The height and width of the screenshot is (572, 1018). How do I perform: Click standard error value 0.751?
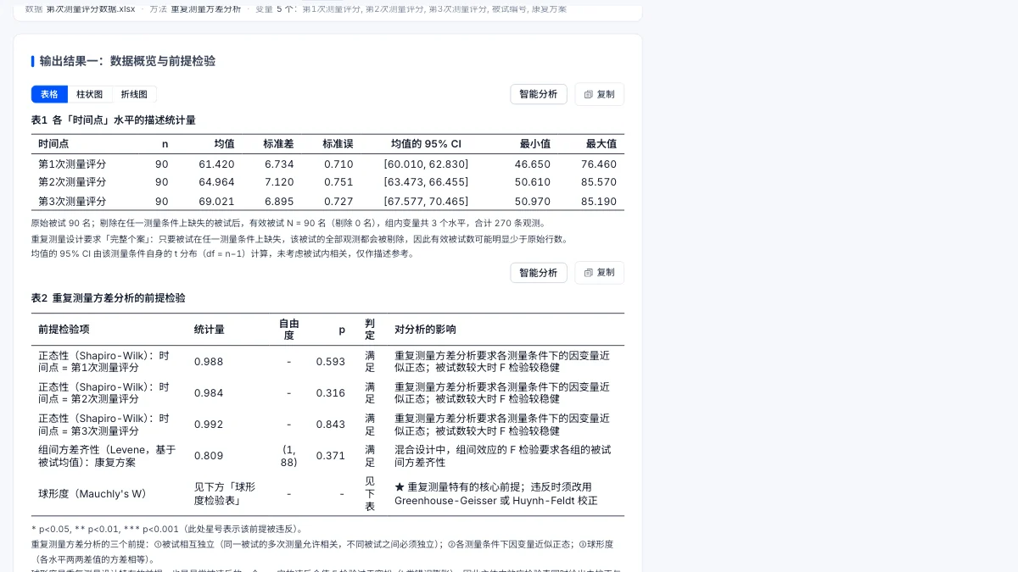pyautogui.click(x=338, y=182)
